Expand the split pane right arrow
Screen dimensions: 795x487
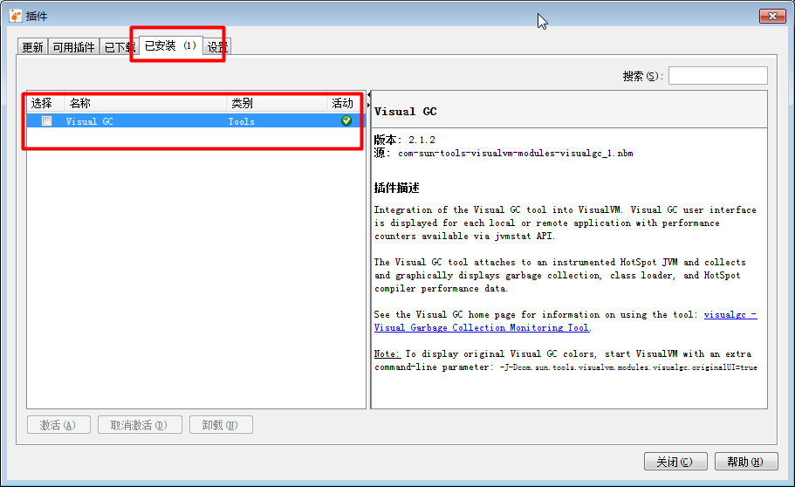coord(368,105)
